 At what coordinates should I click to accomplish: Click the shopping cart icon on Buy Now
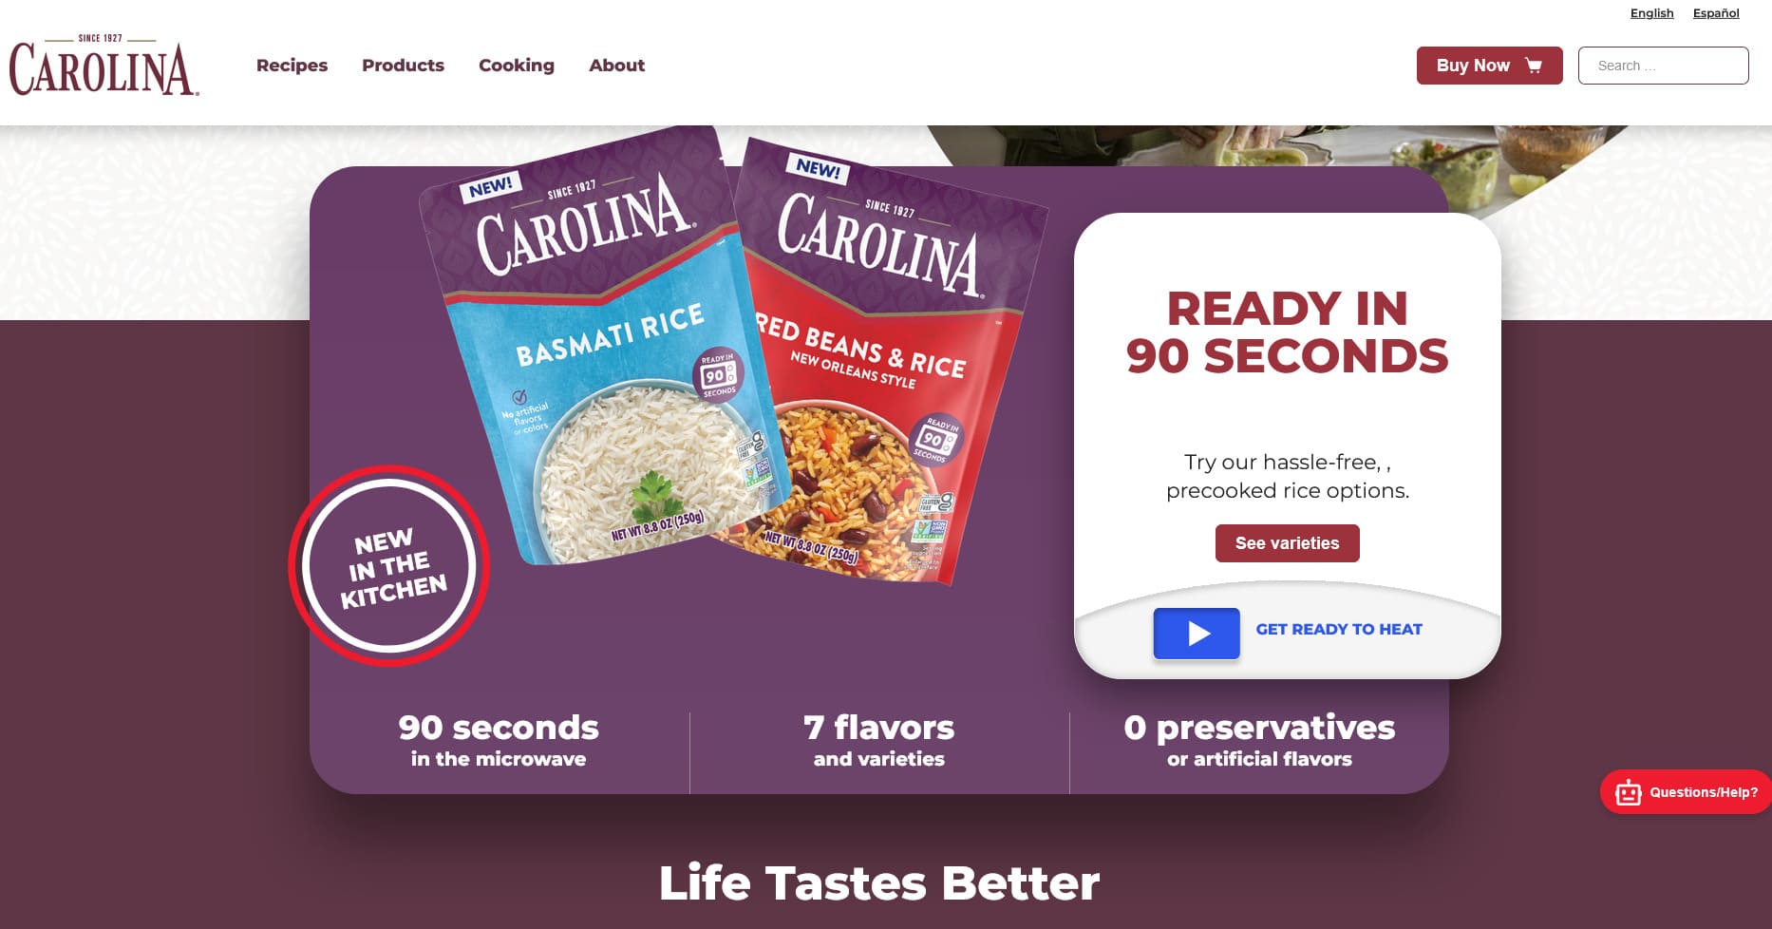pos(1533,66)
